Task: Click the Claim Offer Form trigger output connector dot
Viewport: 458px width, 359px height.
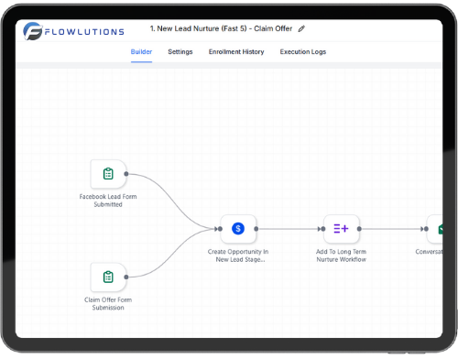Action: coord(126,277)
